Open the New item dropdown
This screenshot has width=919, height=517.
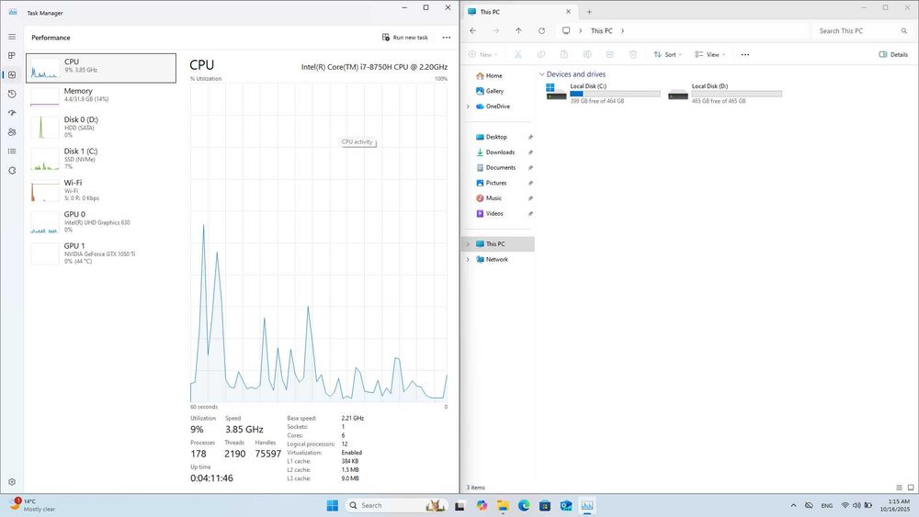tap(483, 54)
